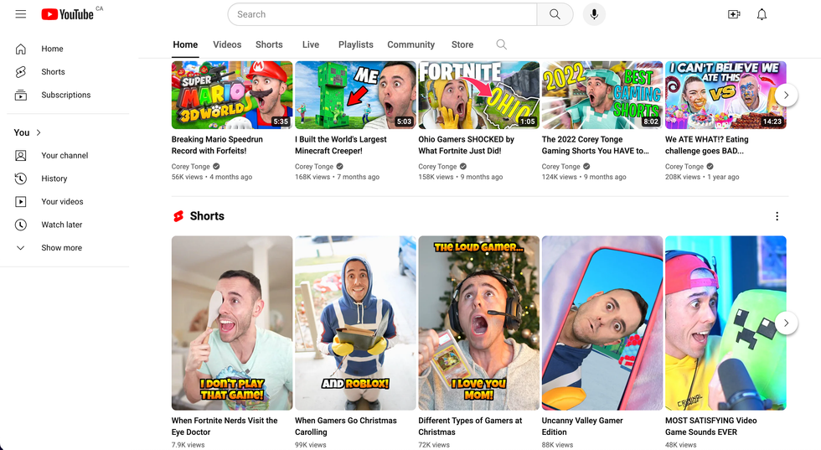Viewport: 821px width, 450px height.
Task: Select the History label in the sidebar
Action: [54, 178]
